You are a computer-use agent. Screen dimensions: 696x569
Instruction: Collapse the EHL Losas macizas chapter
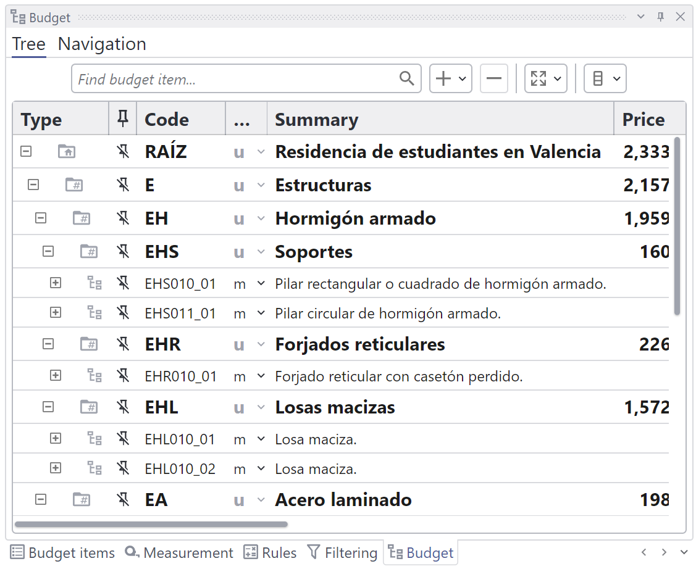pyautogui.click(x=48, y=407)
